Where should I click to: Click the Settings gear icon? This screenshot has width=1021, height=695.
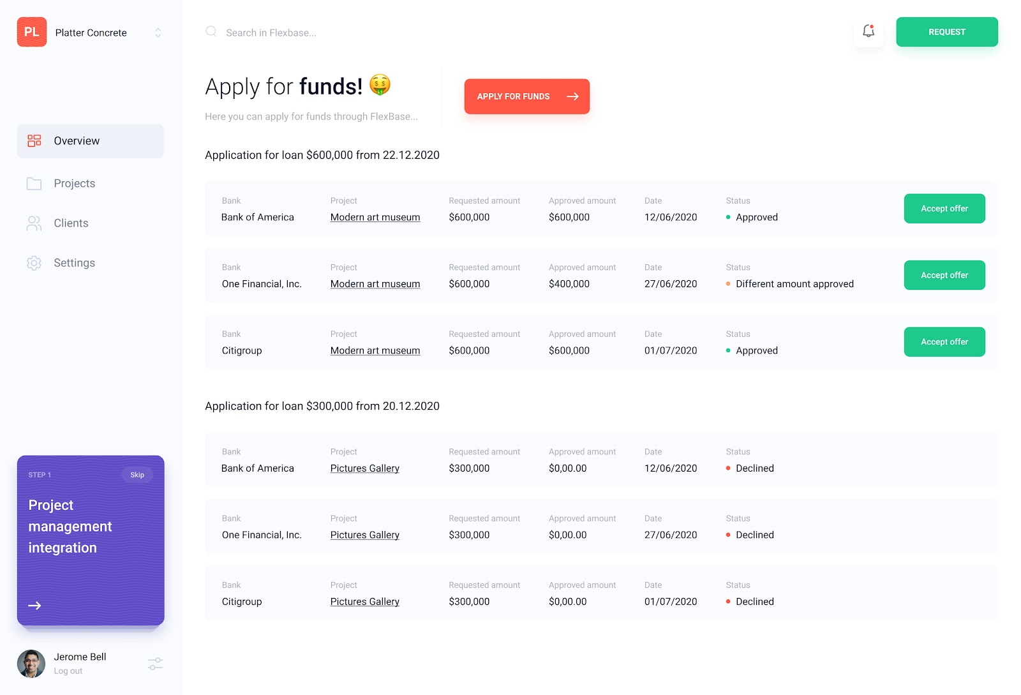34,263
